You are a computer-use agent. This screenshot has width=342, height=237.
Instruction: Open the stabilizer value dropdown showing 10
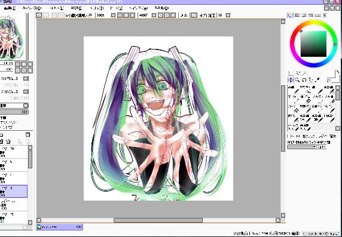click(228, 16)
